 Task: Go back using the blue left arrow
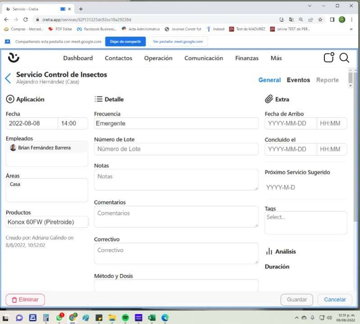click(x=8, y=78)
